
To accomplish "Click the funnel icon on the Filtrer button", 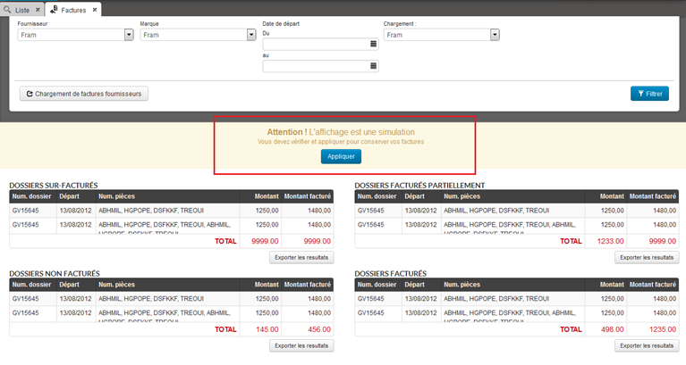I will pos(639,94).
